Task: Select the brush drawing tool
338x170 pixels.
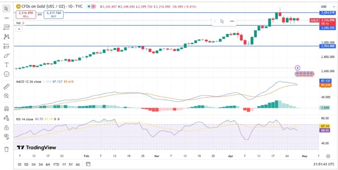Action: pyautogui.click(x=7, y=55)
